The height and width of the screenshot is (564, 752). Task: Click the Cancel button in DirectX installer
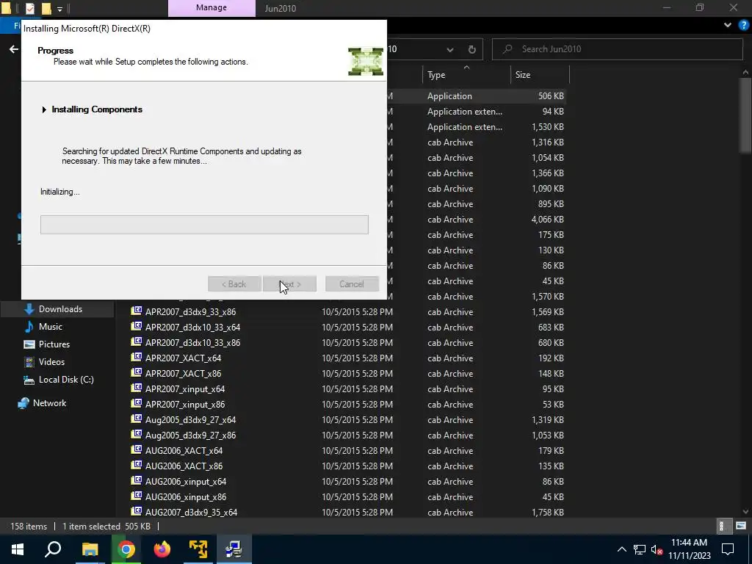click(x=352, y=284)
